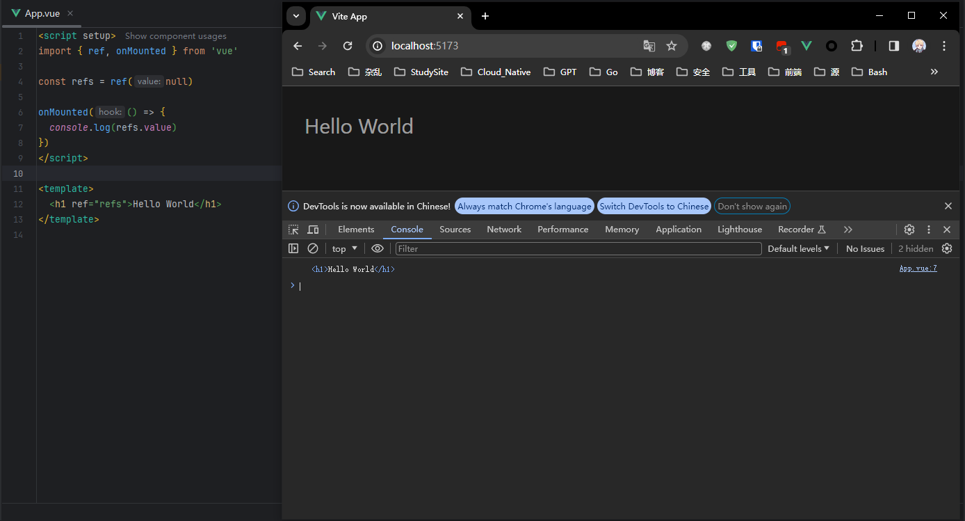Click the 2 hidden messages label
The width and height of the screenshot is (965, 521).
pos(916,248)
